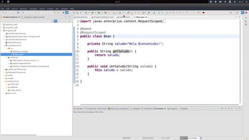Open the Window menu
Image resolution: width=249 pixels, height=140 pixels.
[64, 9]
